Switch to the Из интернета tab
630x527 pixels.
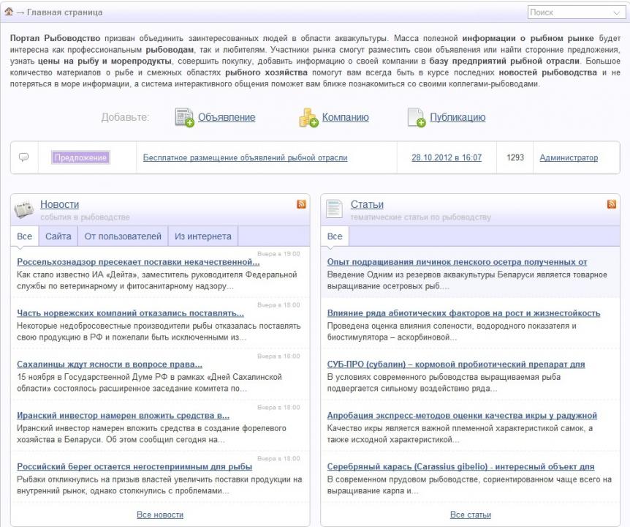pos(203,236)
